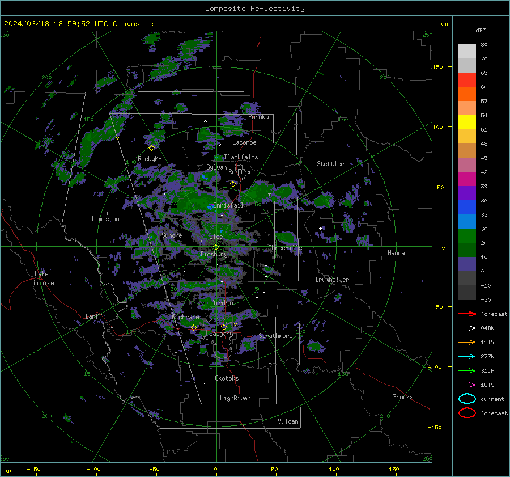Select the orange 111V arrow icon

pos(467,342)
